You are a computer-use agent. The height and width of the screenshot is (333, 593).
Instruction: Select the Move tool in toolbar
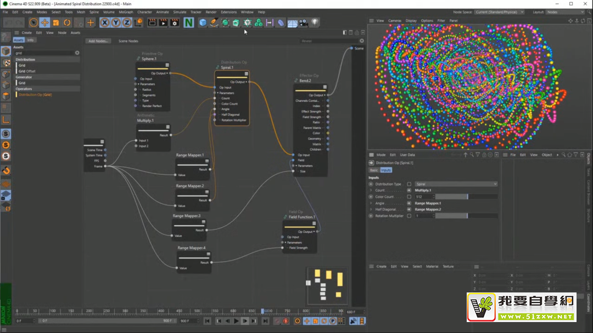[44, 22]
